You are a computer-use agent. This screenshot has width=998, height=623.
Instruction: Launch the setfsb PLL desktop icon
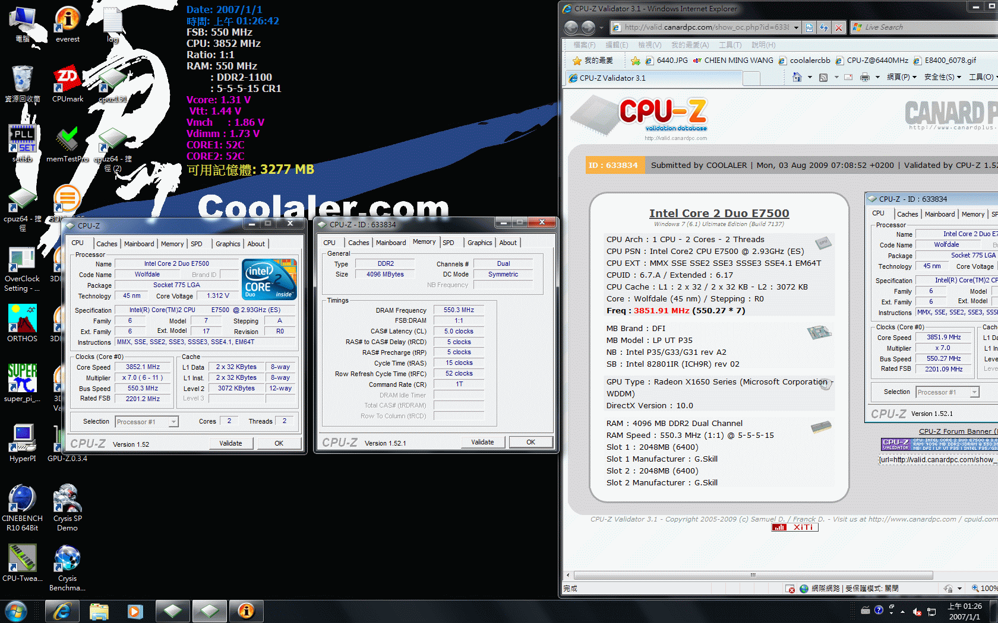(23, 144)
